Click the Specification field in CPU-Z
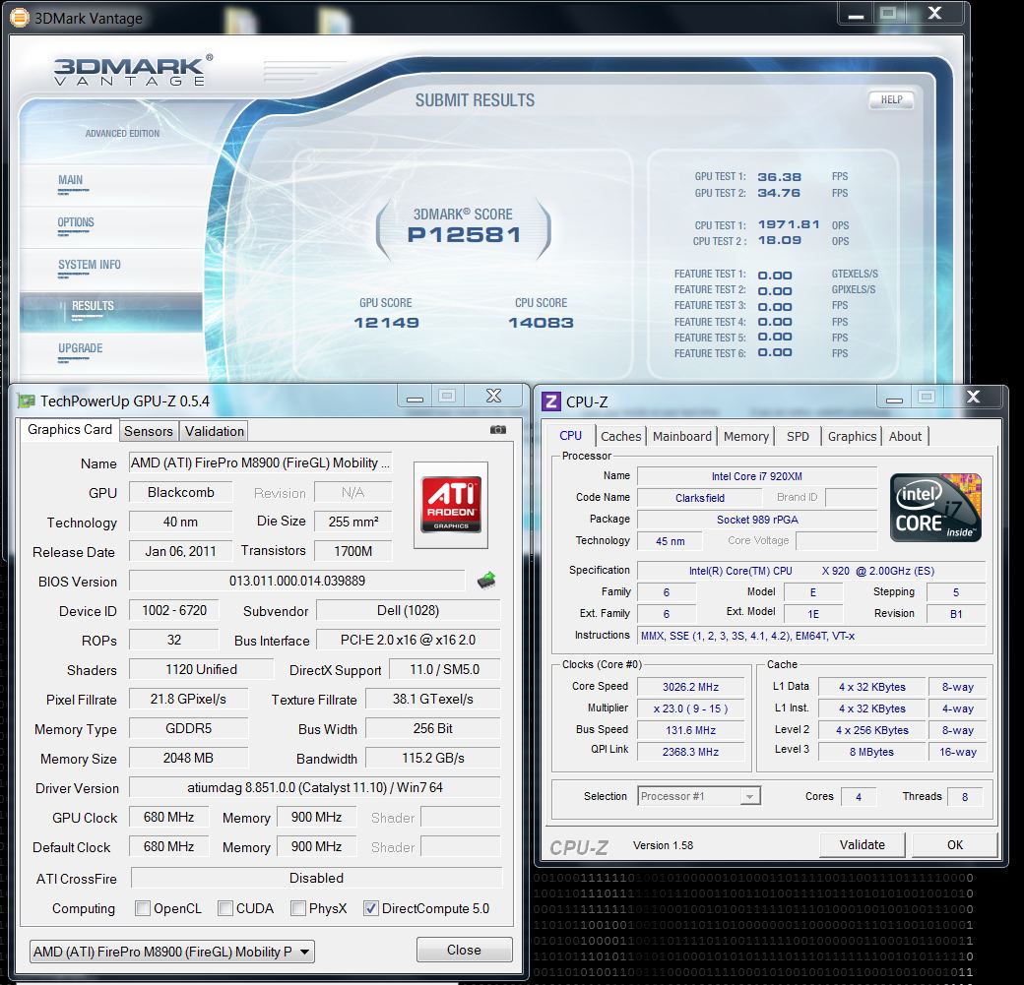Viewport: 1024px width, 985px height. click(x=811, y=571)
